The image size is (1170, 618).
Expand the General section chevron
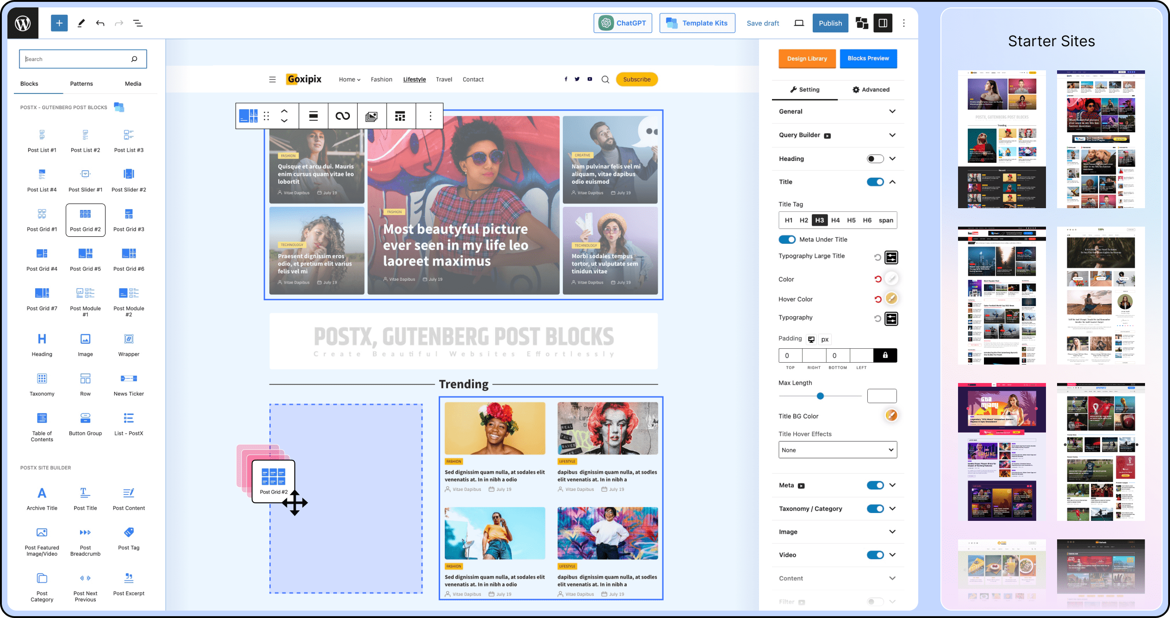[892, 111]
